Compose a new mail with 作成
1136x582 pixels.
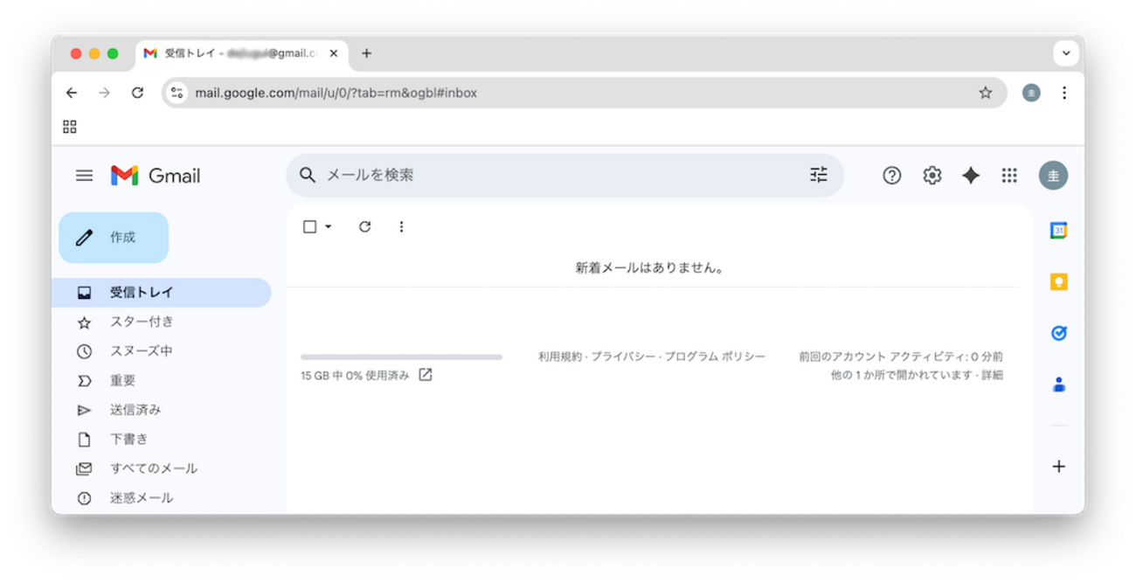(x=114, y=238)
